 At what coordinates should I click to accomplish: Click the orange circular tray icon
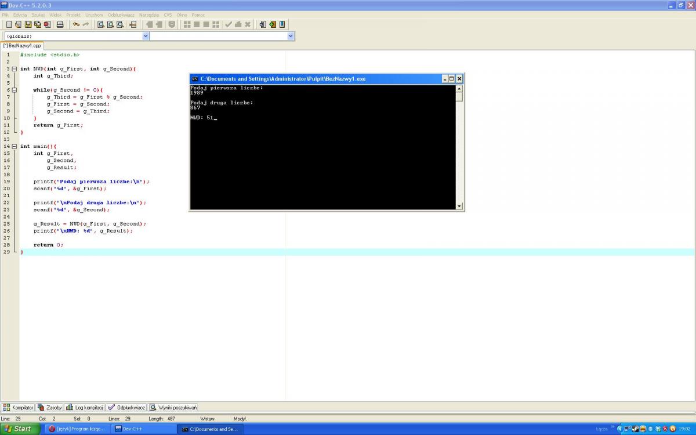(673, 429)
